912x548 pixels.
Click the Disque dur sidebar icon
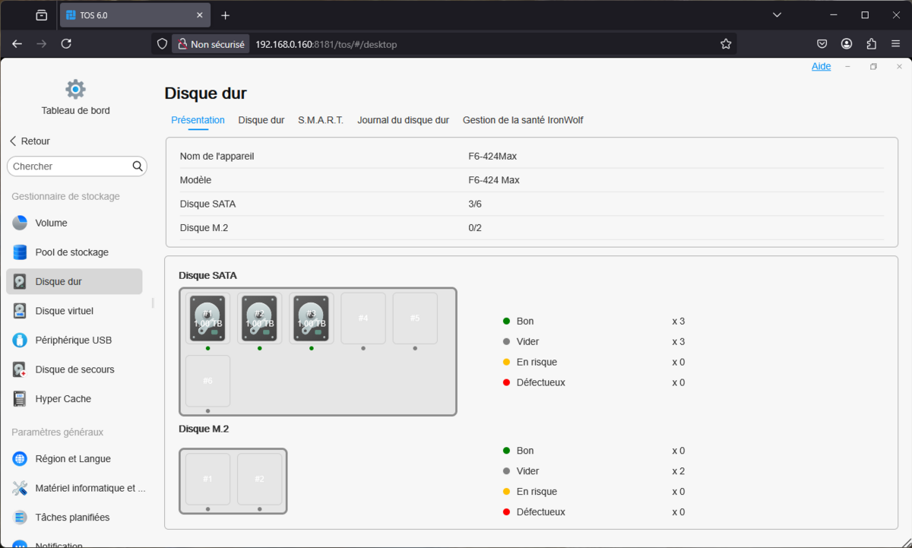pyautogui.click(x=20, y=281)
